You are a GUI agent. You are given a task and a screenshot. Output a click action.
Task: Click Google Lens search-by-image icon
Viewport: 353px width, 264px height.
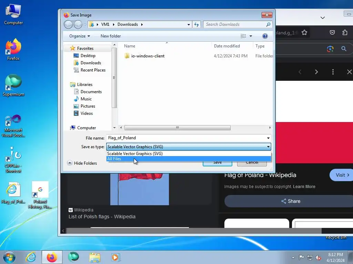pos(330,49)
